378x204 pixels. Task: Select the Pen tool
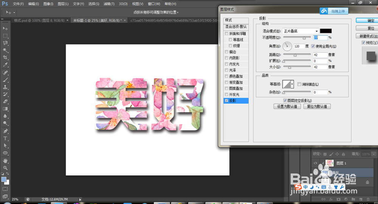coord(5,131)
